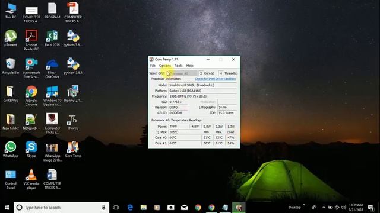Click the Platform Socket 1168 field

tap(202, 91)
